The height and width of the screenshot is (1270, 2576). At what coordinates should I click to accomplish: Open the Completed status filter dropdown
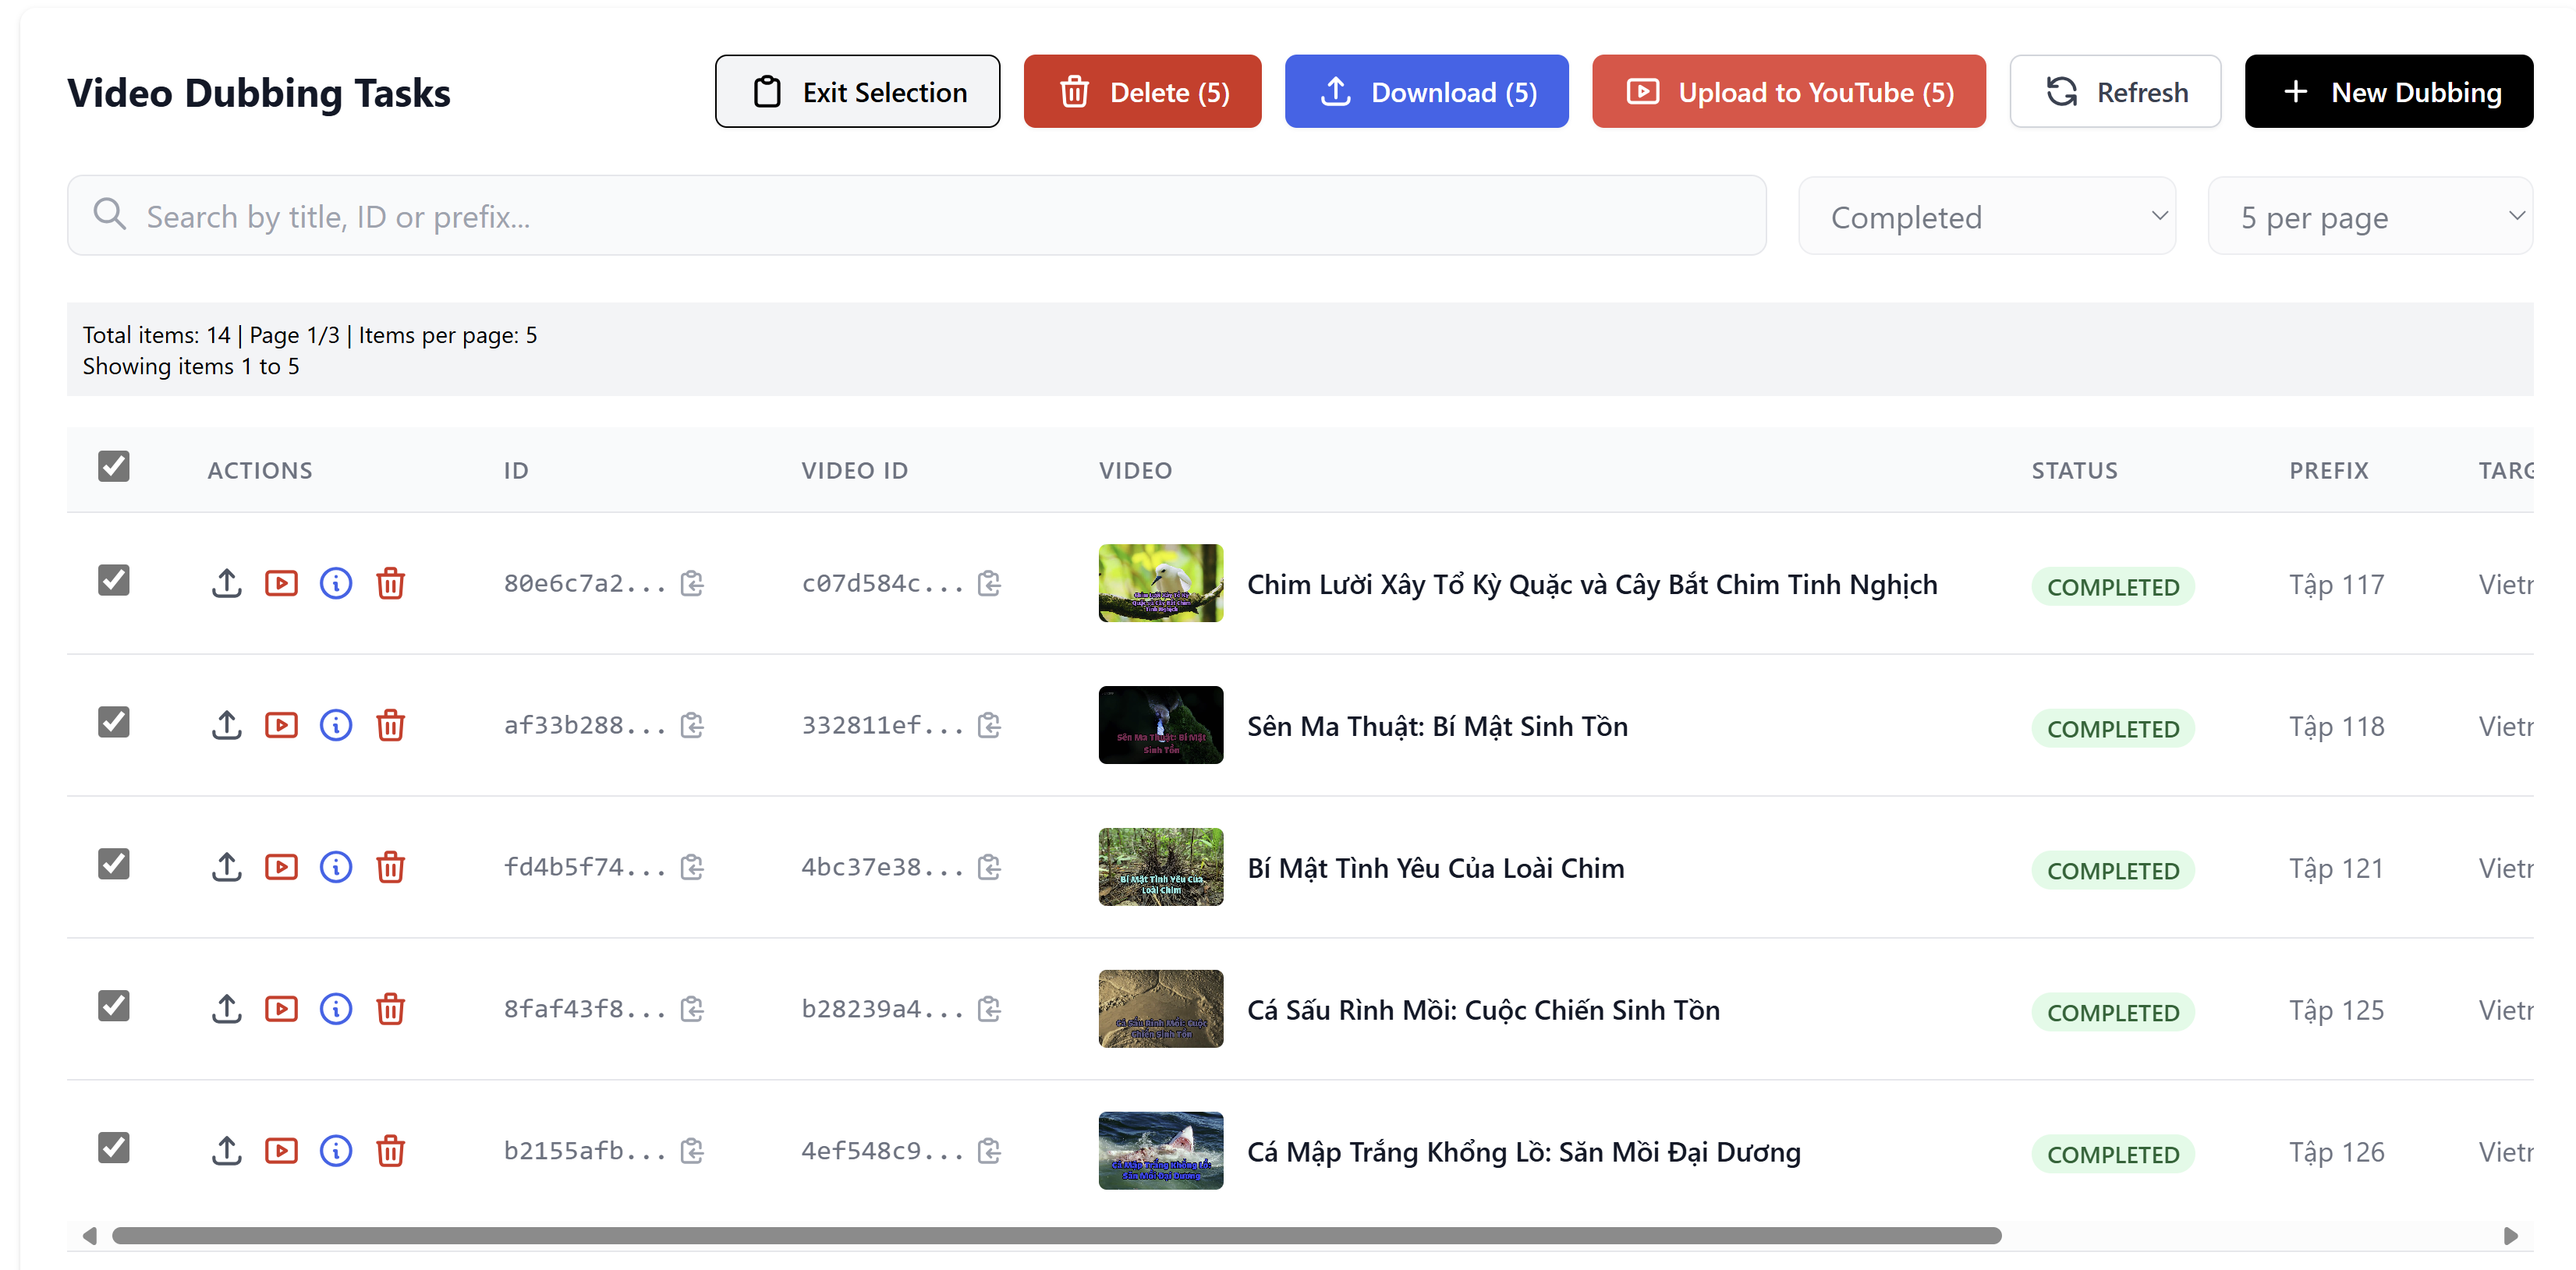(1986, 217)
